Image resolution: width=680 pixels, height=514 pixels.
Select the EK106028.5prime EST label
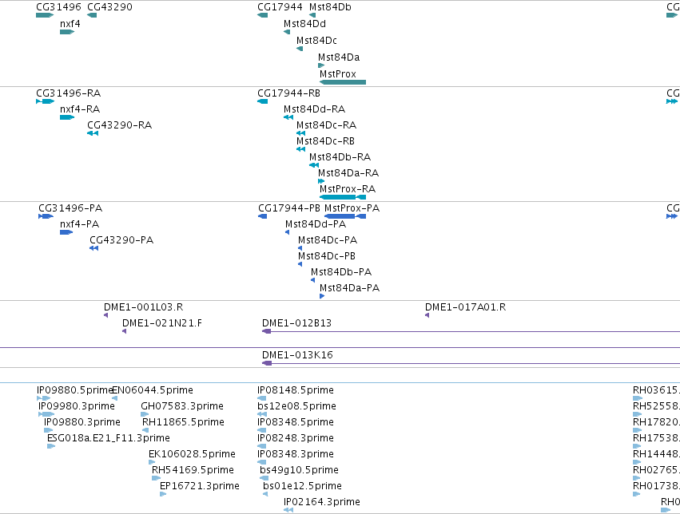[x=192, y=454]
